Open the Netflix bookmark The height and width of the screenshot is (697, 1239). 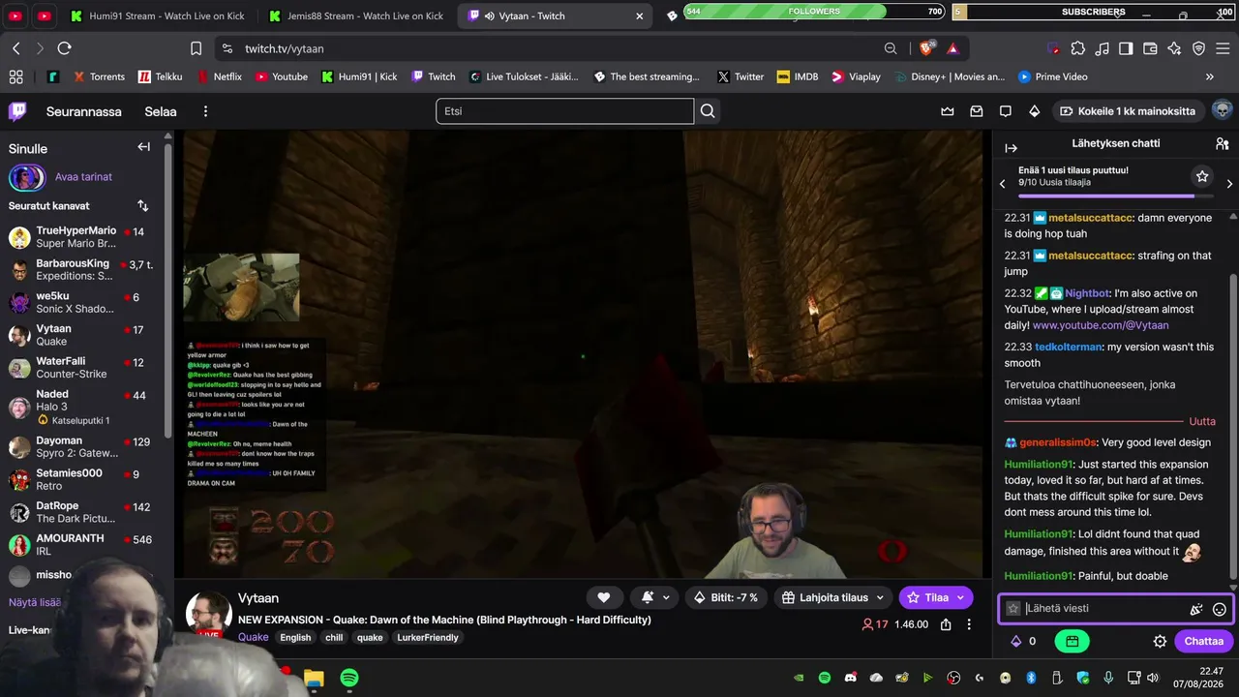click(219, 76)
